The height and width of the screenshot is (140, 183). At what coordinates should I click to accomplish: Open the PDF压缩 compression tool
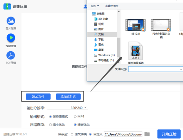pos(11,58)
